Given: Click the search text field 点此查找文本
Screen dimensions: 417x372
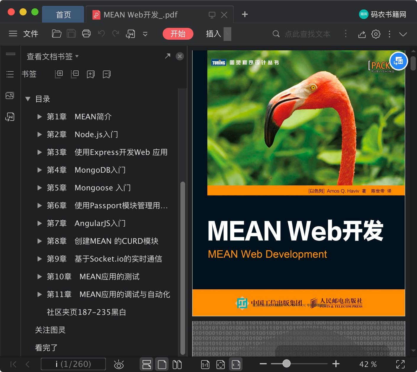Looking at the screenshot, I should 307,34.
